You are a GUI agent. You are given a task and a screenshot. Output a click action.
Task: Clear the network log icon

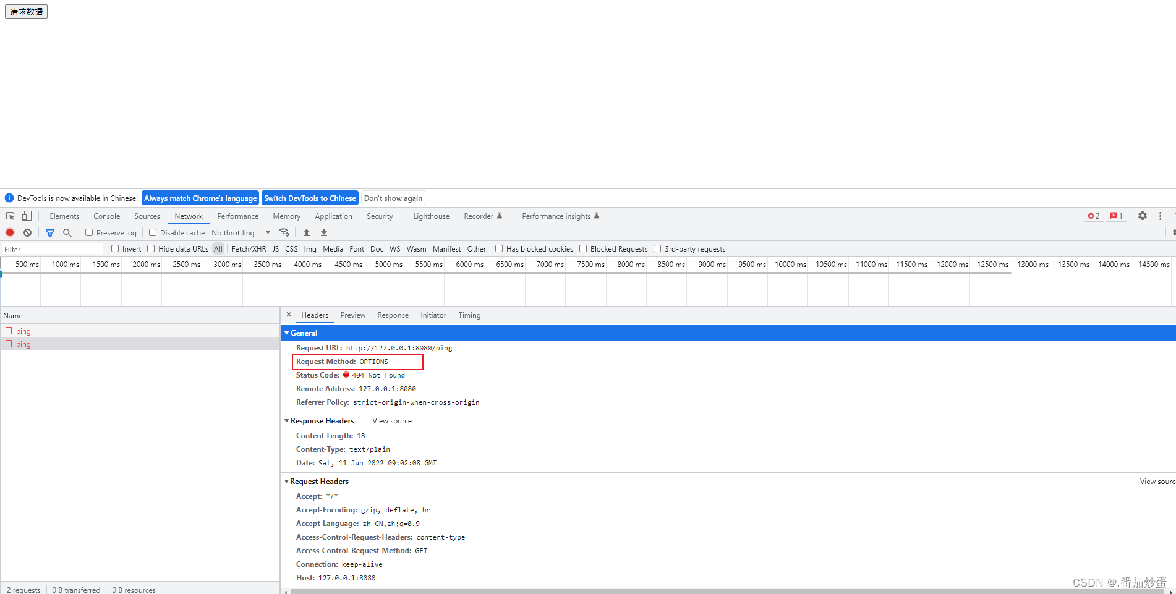(x=27, y=232)
